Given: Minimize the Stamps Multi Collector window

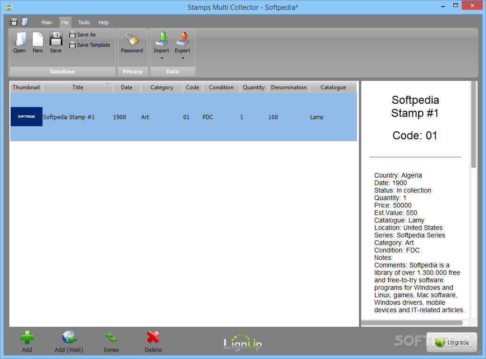Looking at the screenshot, I should 443,6.
